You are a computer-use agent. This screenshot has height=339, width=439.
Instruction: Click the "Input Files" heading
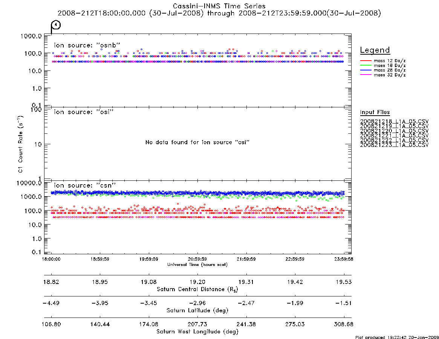pos(375,112)
